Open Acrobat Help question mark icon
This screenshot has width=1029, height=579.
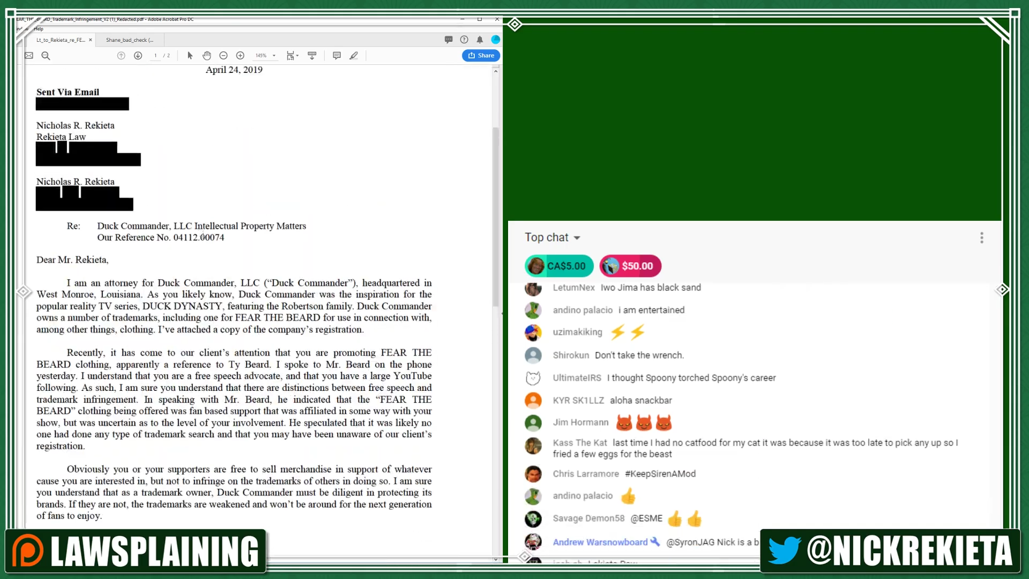[x=464, y=40]
